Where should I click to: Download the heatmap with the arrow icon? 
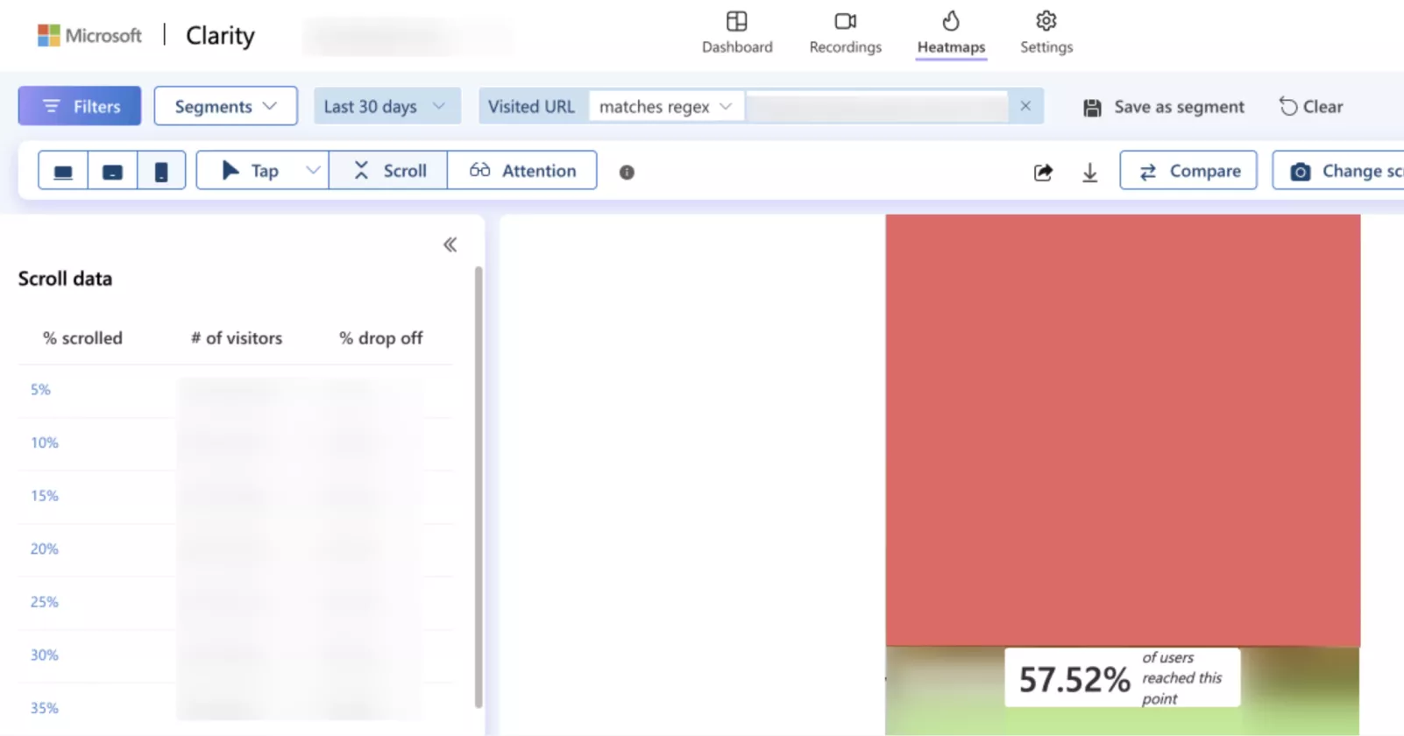point(1089,172)
